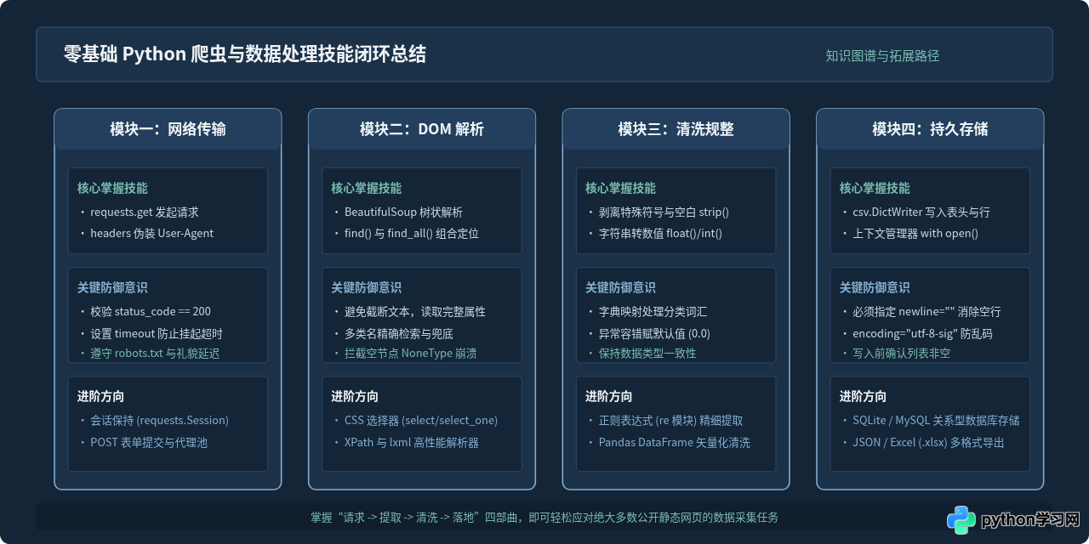Click '进阶方向' heading in 模块四
Image resolution: width=1089 pixels, height=544 pixels.
pos(863,397)
